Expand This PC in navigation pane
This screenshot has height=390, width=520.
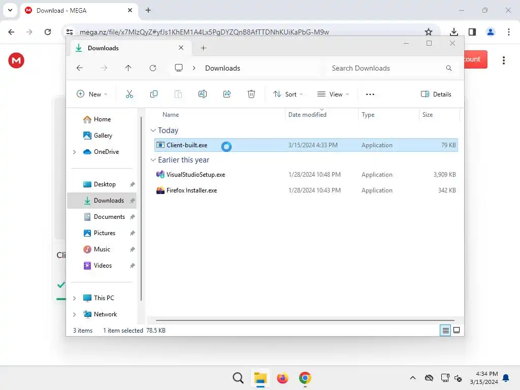point(75,298)
